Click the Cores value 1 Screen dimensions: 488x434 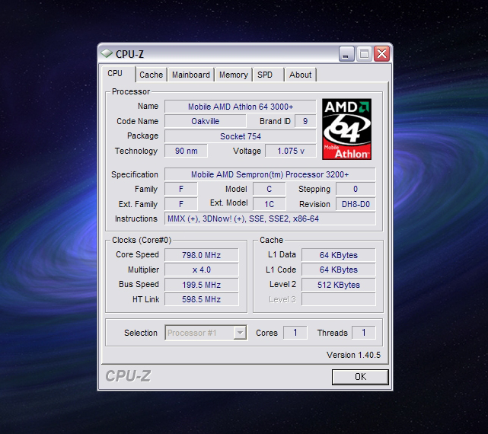(295, 333)
